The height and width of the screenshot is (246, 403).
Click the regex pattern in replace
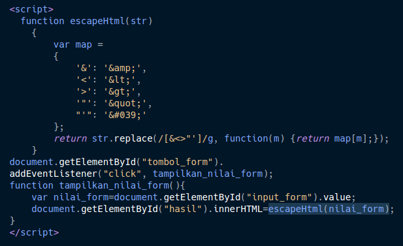[x=185, y=139]
